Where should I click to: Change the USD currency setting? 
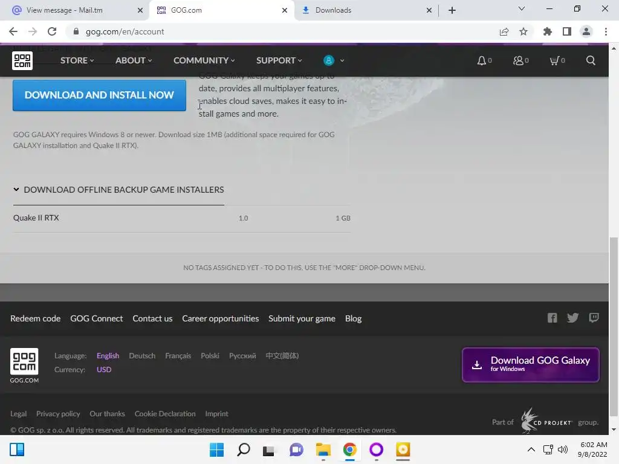104,369
